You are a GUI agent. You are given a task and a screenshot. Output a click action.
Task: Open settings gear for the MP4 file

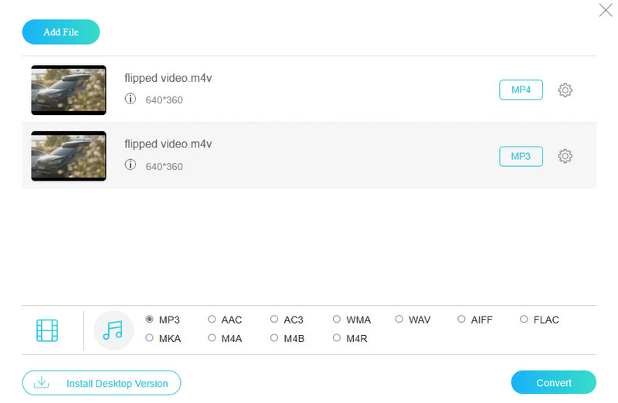[x=565, y=90]
